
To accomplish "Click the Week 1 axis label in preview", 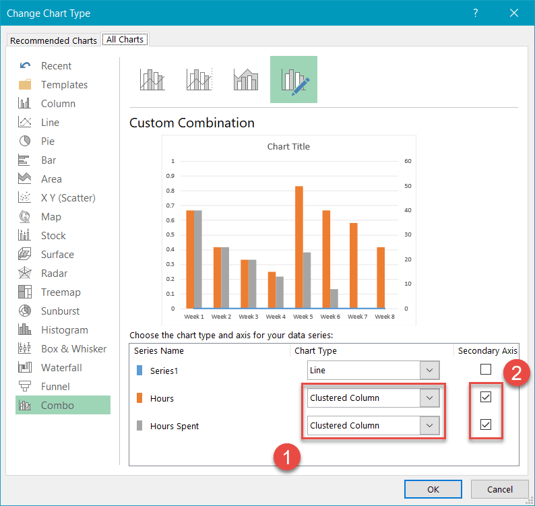I will 194,317.
